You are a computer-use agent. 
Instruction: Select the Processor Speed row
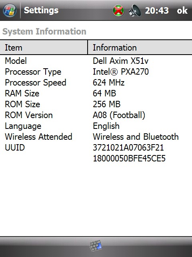(96, 82)
